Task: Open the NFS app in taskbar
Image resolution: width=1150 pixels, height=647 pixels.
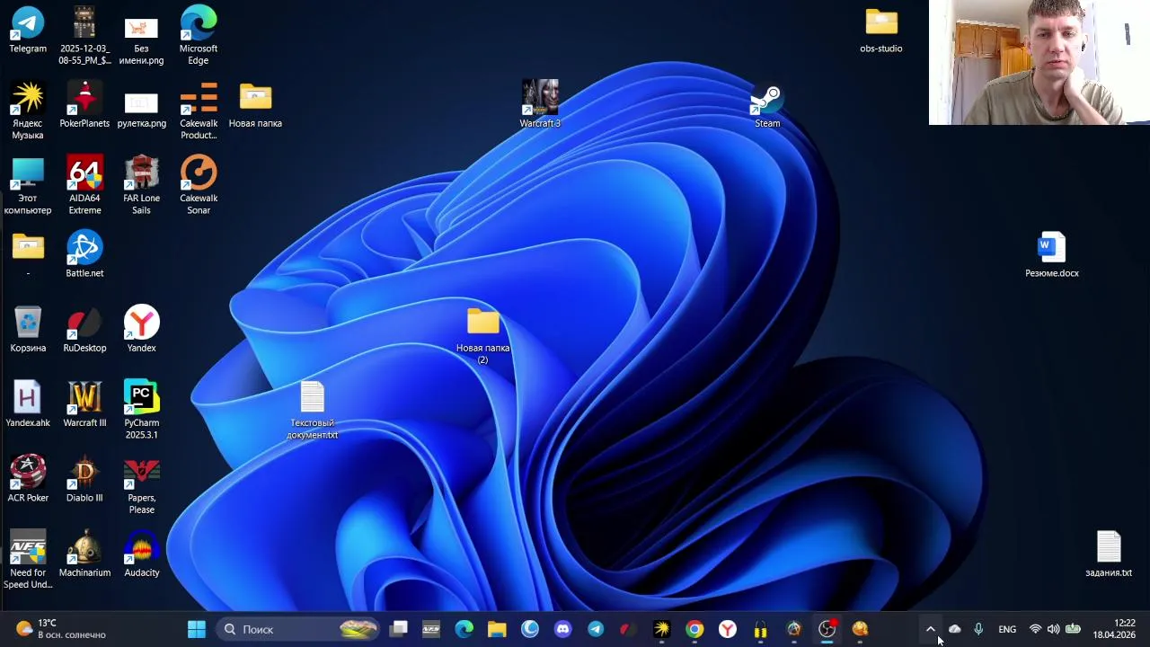Action: click(x=431, y=629)
